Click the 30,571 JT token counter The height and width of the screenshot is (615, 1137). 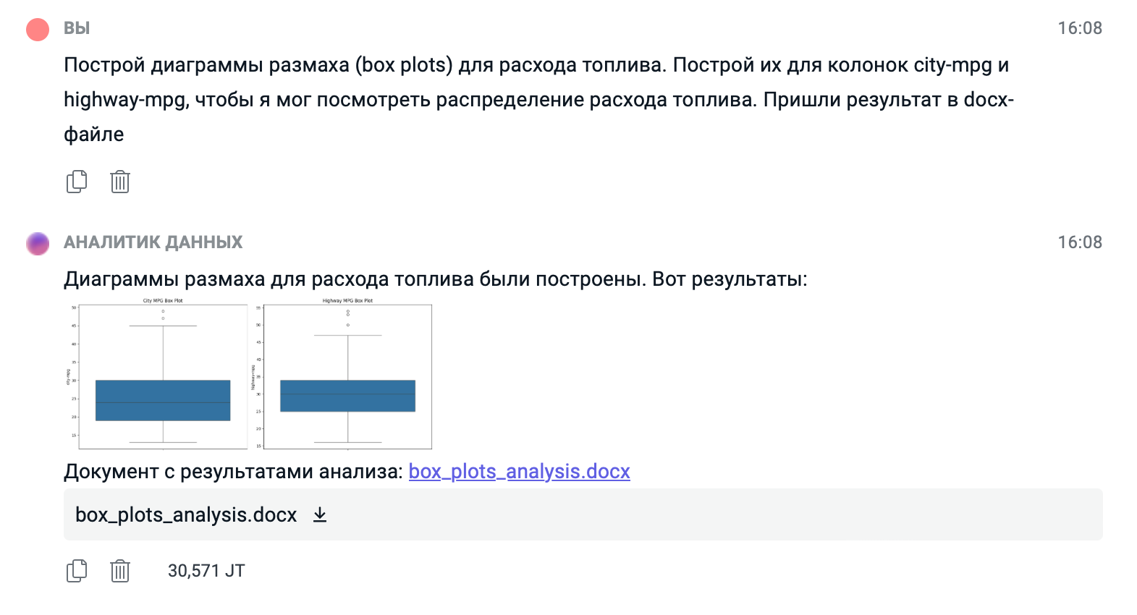coord(206,571)
